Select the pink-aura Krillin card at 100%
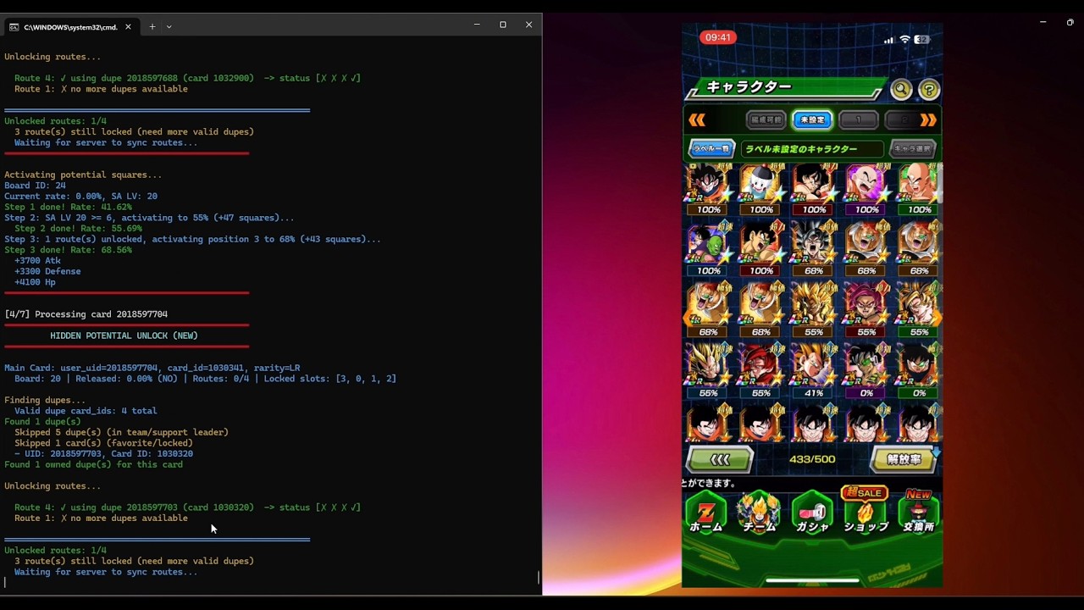The width and height of the screenshot is (1084, 610). coord(866,190)
